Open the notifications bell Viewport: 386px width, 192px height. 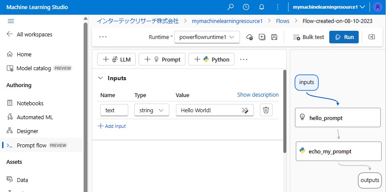click(262, 7)
